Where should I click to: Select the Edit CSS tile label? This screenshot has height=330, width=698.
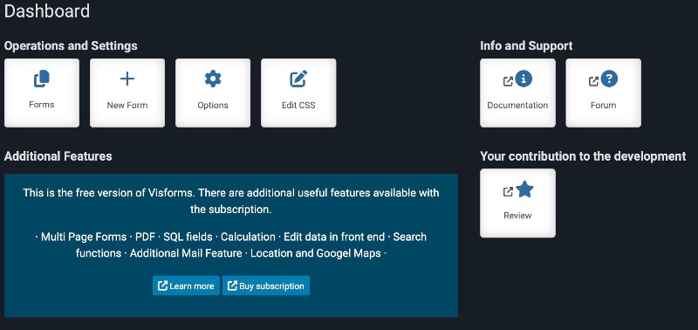click(x=298, y=106)
